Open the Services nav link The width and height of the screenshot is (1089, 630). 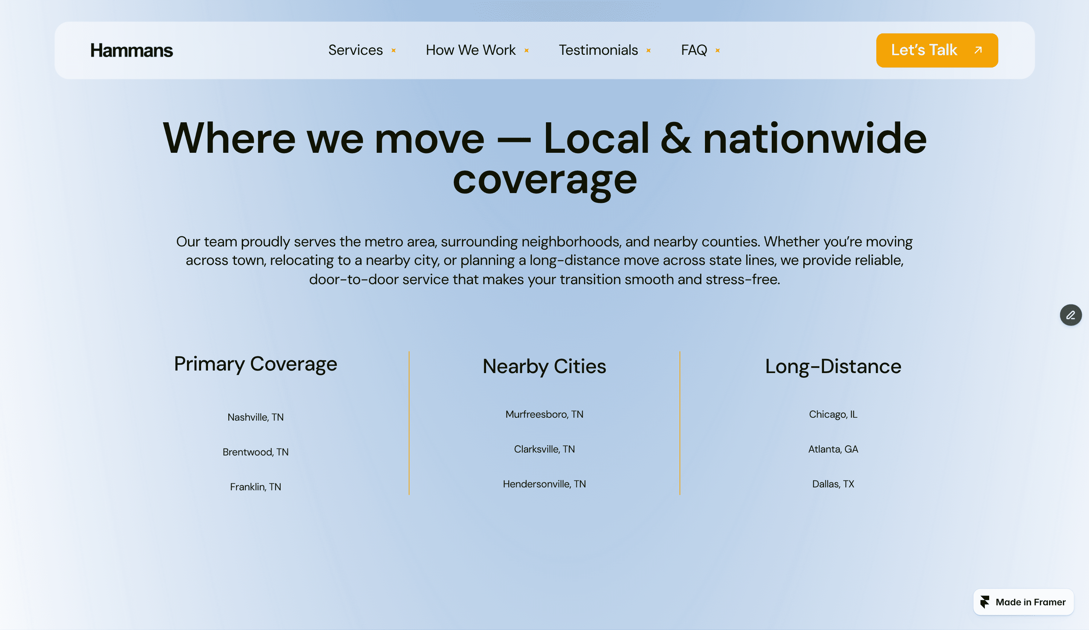pos(355,50)
